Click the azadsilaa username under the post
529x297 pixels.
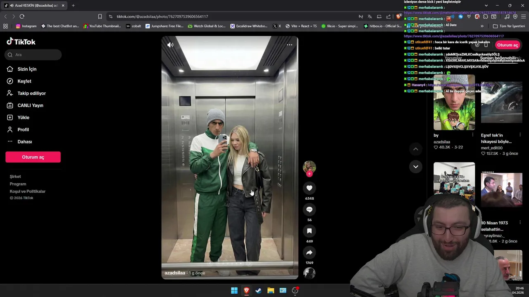pos(175,273)
